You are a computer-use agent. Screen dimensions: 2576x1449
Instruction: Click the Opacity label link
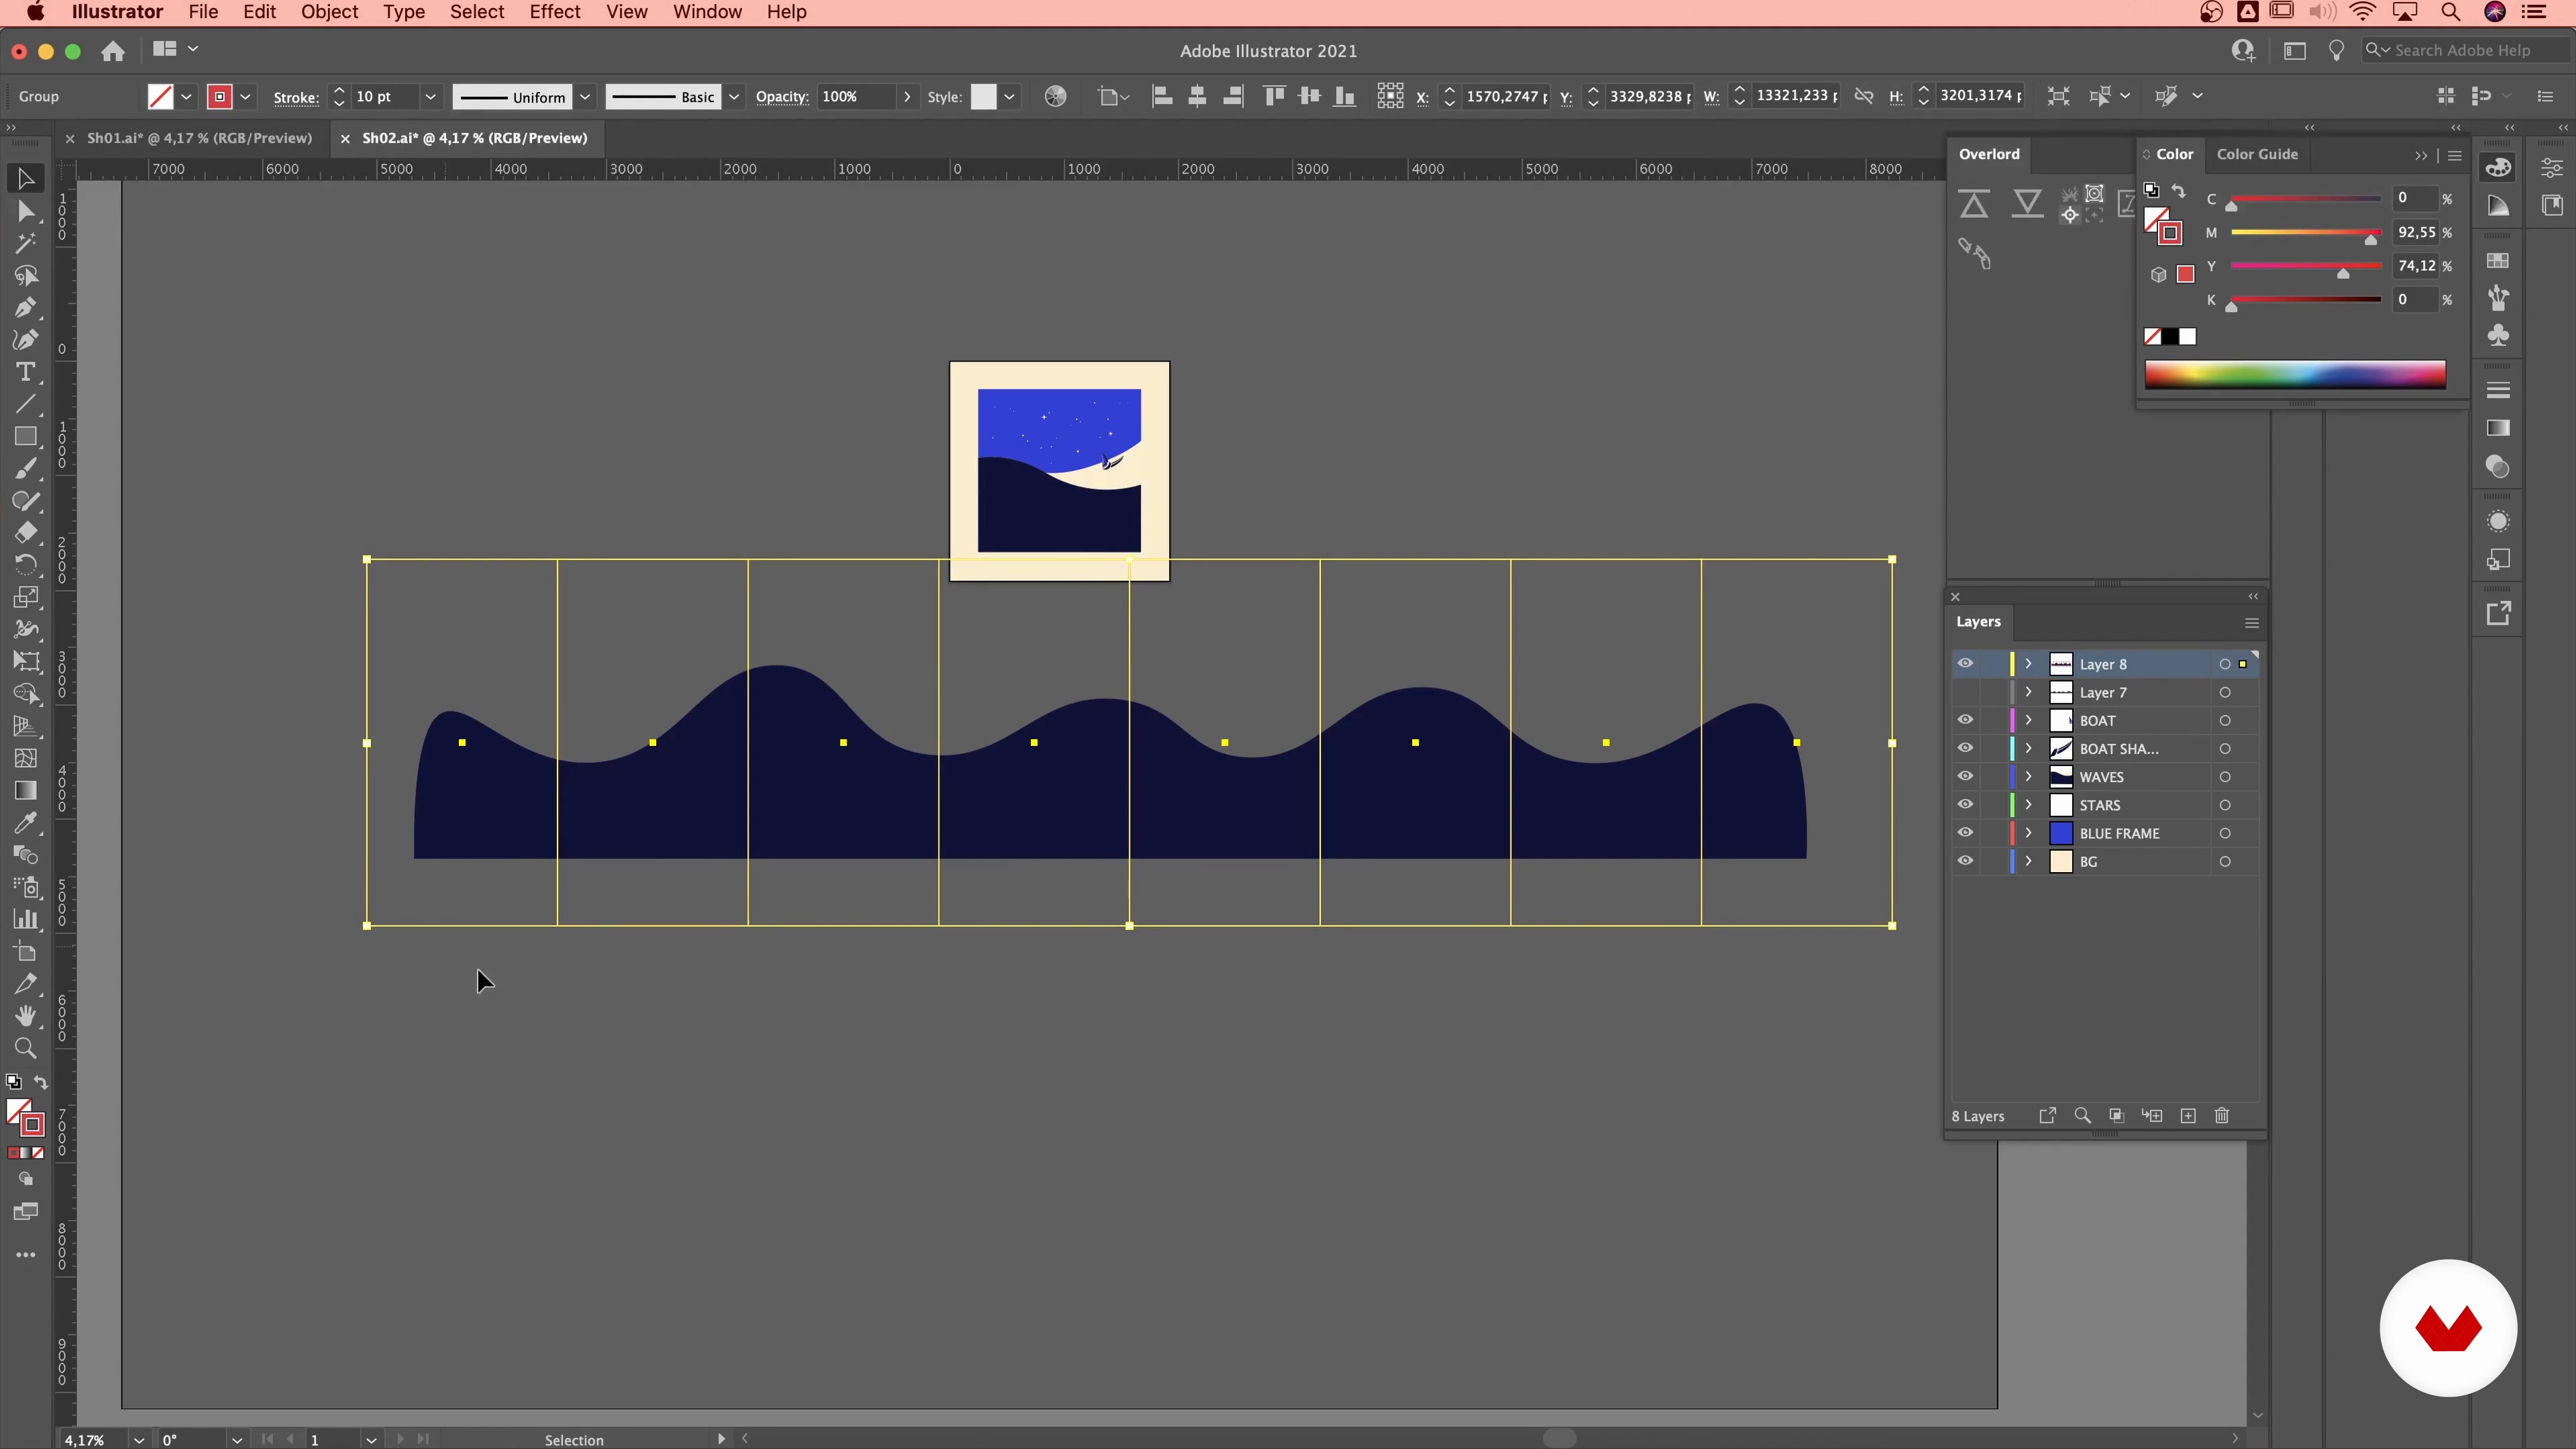(782, 97)
